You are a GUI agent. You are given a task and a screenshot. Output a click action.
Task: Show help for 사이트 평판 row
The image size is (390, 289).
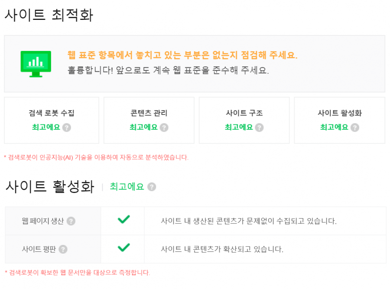[x=63, y=249]
